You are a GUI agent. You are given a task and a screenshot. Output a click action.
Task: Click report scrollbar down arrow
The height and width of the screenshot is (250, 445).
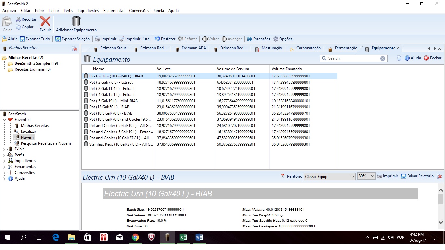pos(441,223)
